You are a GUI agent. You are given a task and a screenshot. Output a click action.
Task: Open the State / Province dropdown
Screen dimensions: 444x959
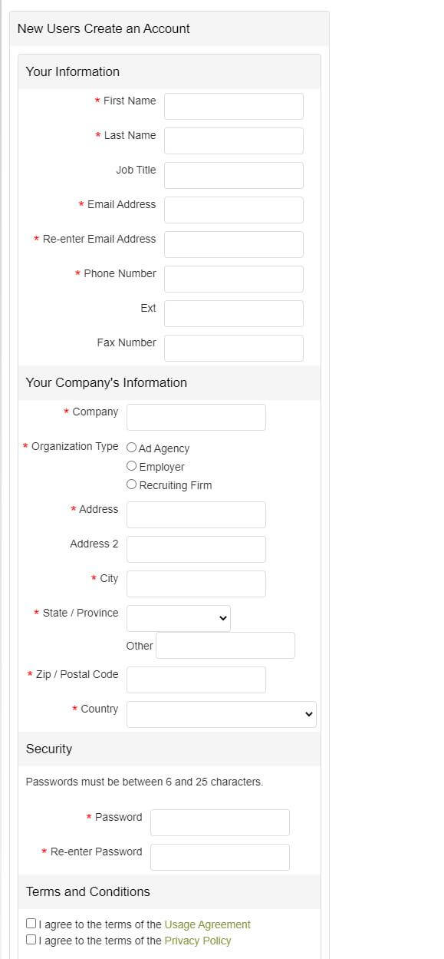pyautogui.click(x=179, y=618)
